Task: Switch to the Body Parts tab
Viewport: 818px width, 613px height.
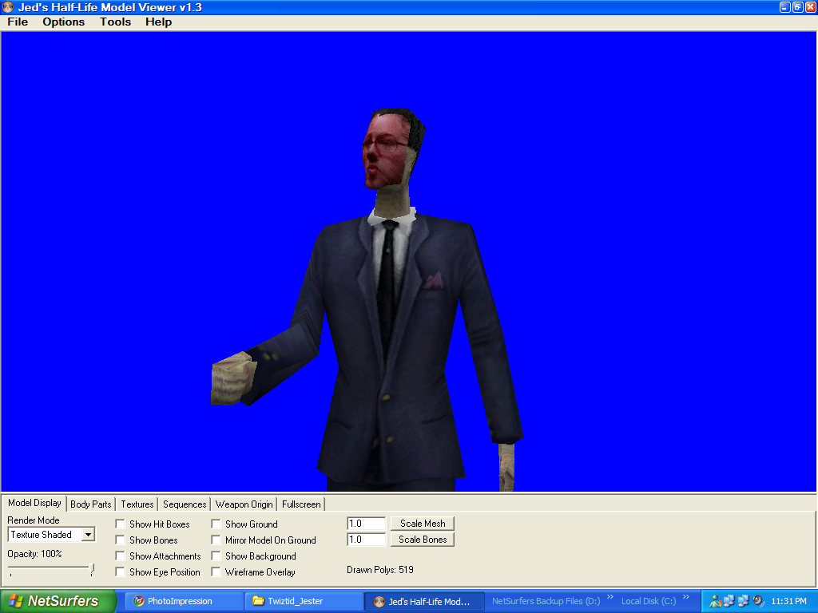Action: (x=91, y=504)
